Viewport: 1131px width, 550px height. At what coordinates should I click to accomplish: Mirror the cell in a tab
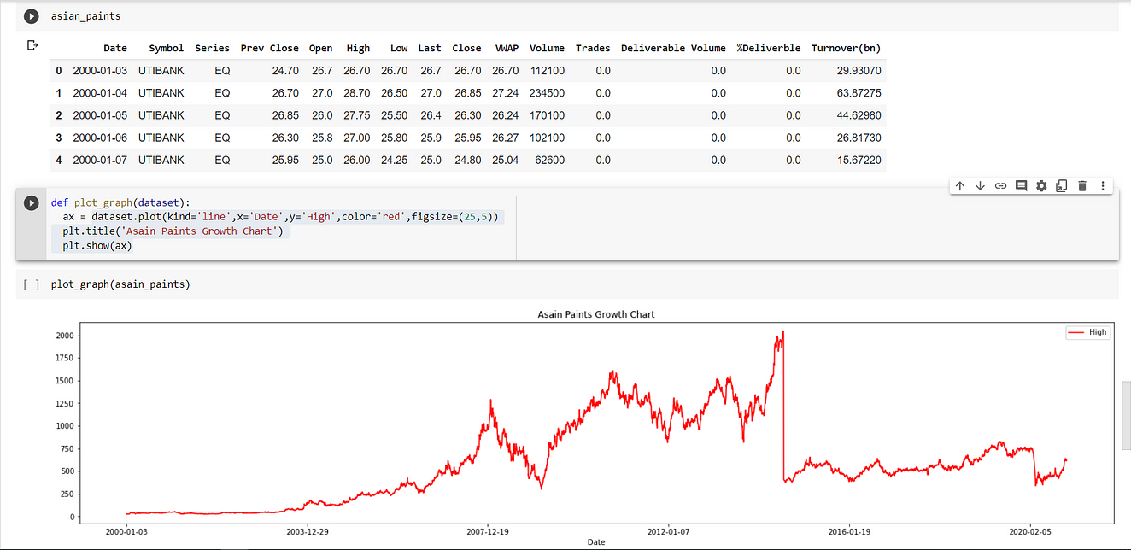pos(1062,185)
